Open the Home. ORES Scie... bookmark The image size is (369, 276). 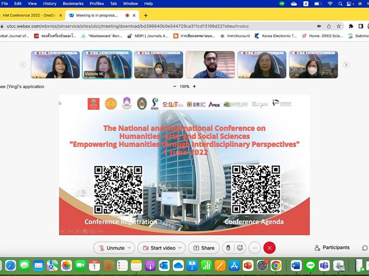coord(322,36)
